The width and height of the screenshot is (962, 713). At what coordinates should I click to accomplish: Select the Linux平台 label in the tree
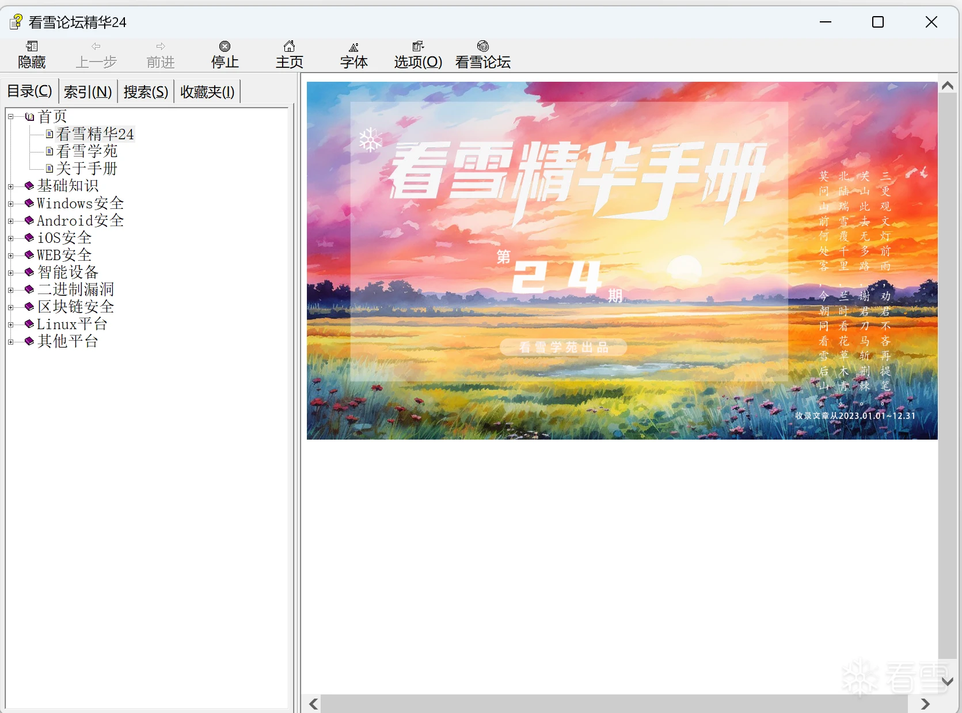click(72, 324)
